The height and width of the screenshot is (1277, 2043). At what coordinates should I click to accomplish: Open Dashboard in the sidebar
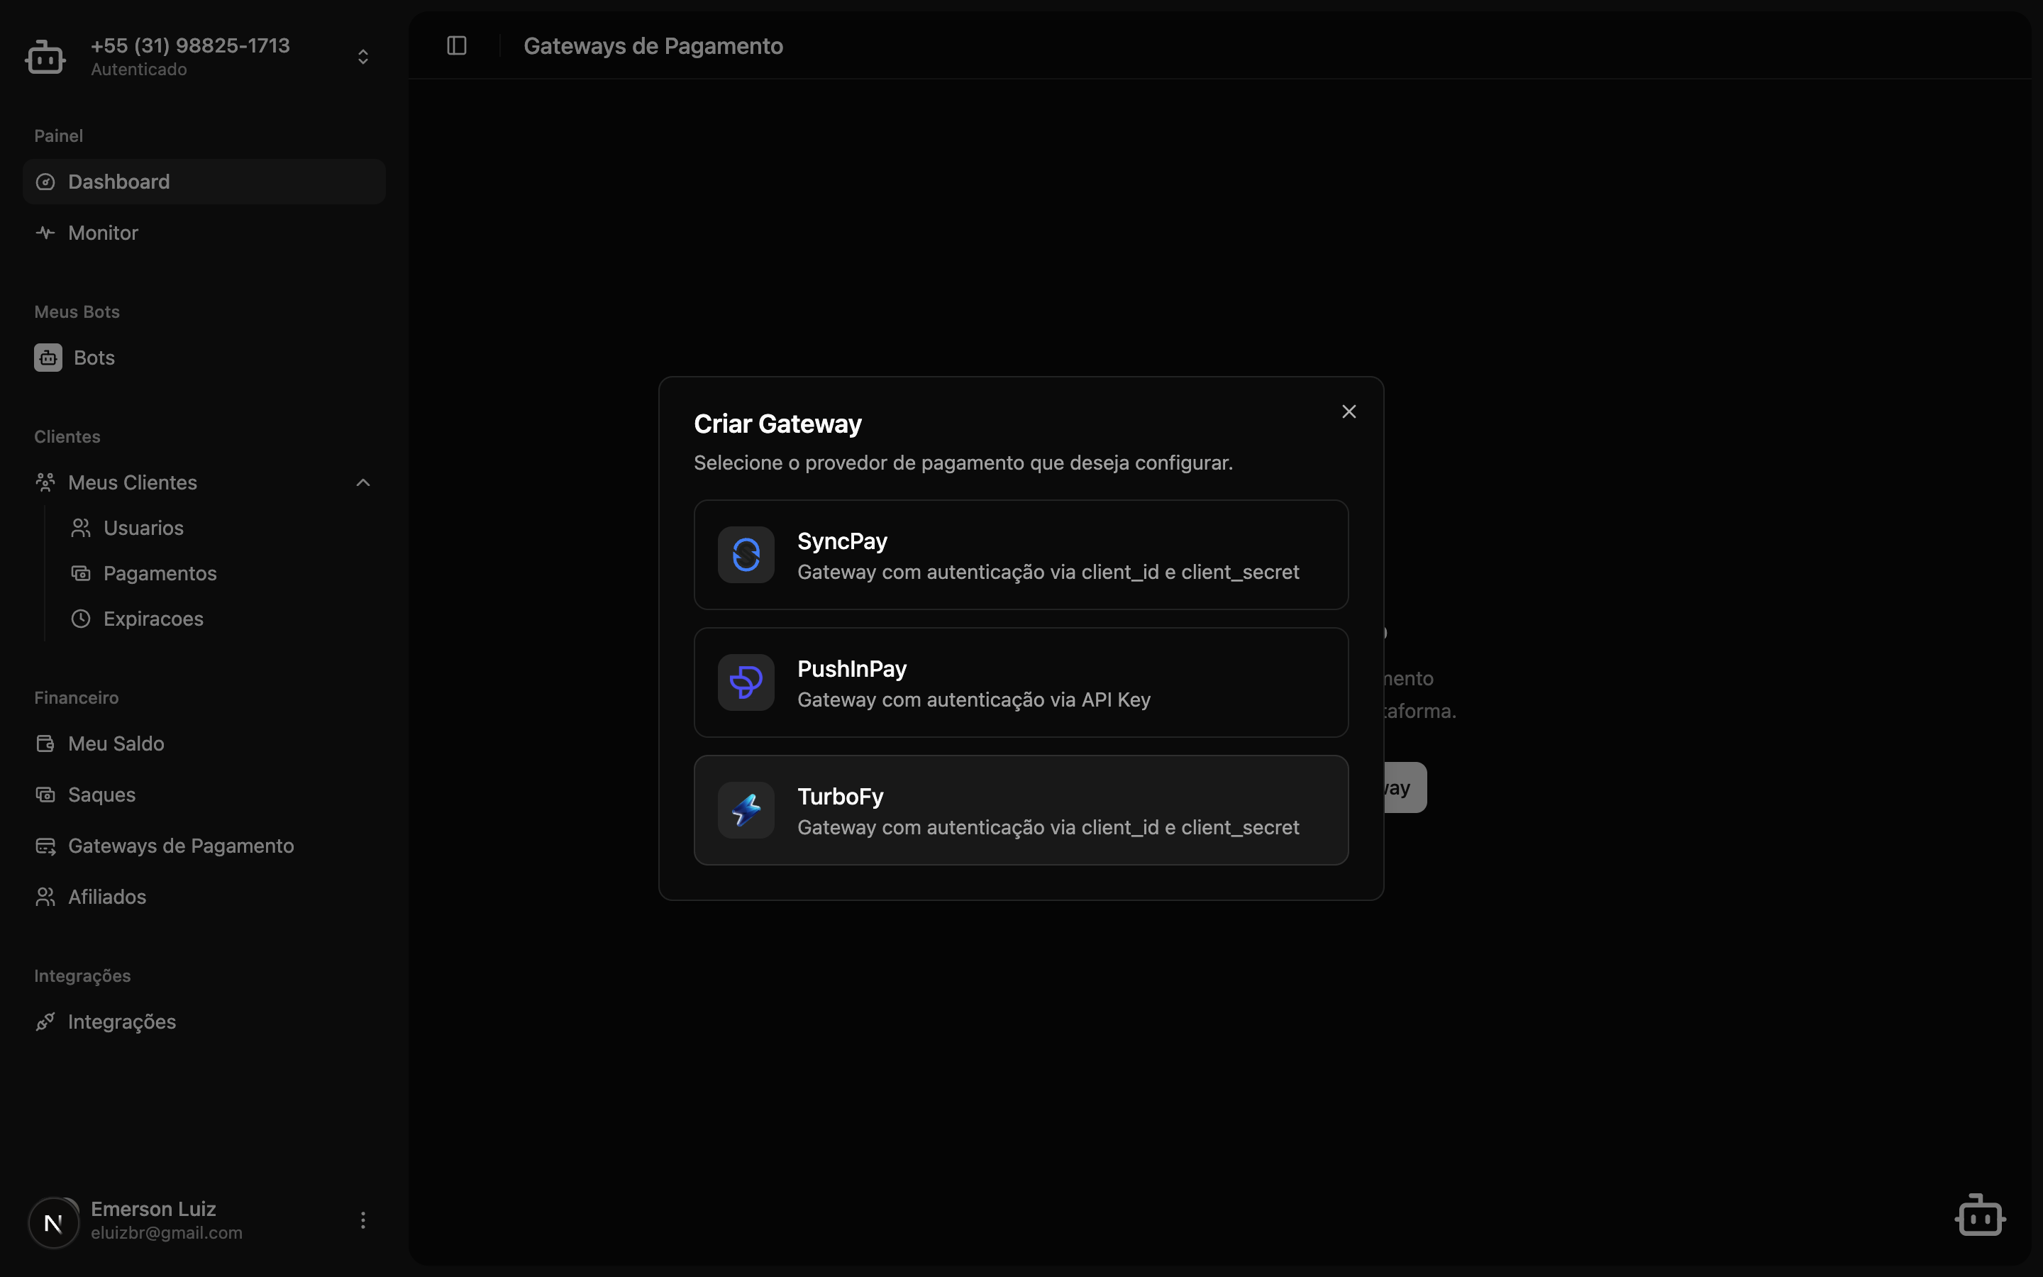[204, 182]
